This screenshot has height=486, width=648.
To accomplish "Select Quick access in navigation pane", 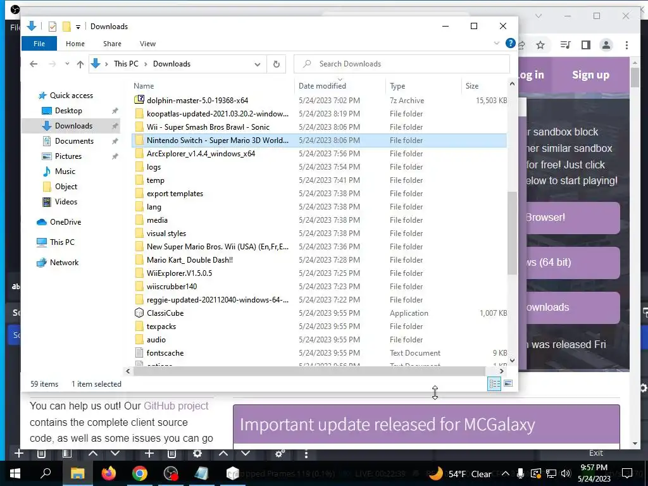I will pyautogui.click(x=71, y=96).
